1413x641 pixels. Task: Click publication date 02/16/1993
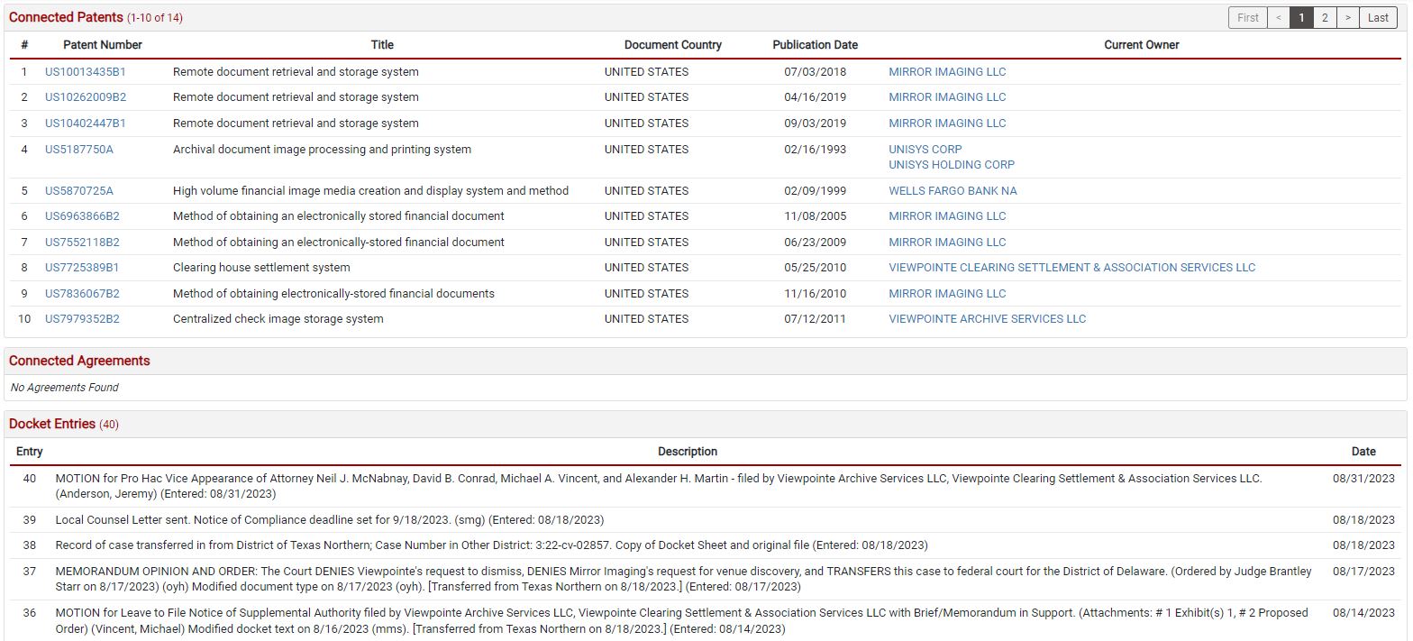pyautogui.click(x=815, y=150)
